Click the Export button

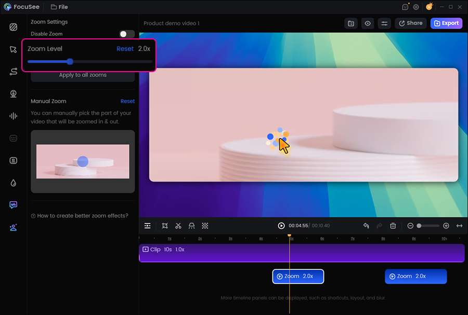(446, 23)
